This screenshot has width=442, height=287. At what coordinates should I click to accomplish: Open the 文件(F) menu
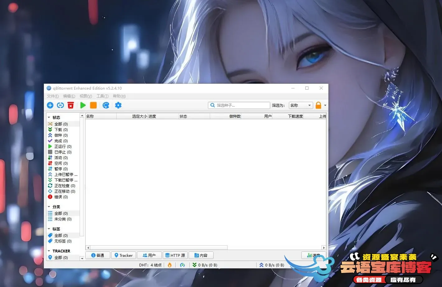point(53,96)
